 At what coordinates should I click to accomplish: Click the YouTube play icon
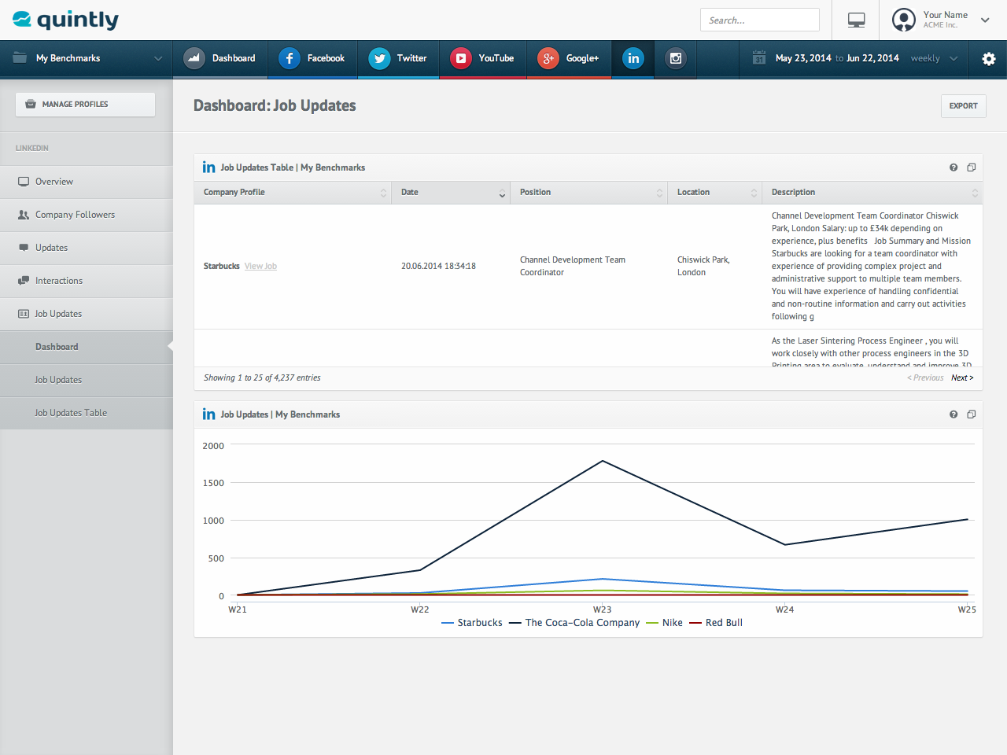coord(461,58)
